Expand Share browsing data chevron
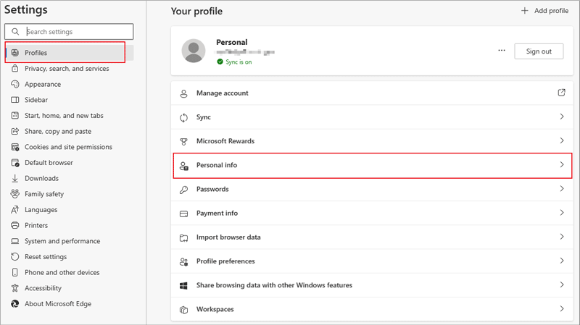Viewport: 580px width, 325px height. [x=562, y=284]
